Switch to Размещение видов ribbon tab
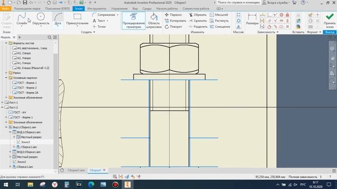The height and width of the screenshot is (189, 337). pos(27,8)
